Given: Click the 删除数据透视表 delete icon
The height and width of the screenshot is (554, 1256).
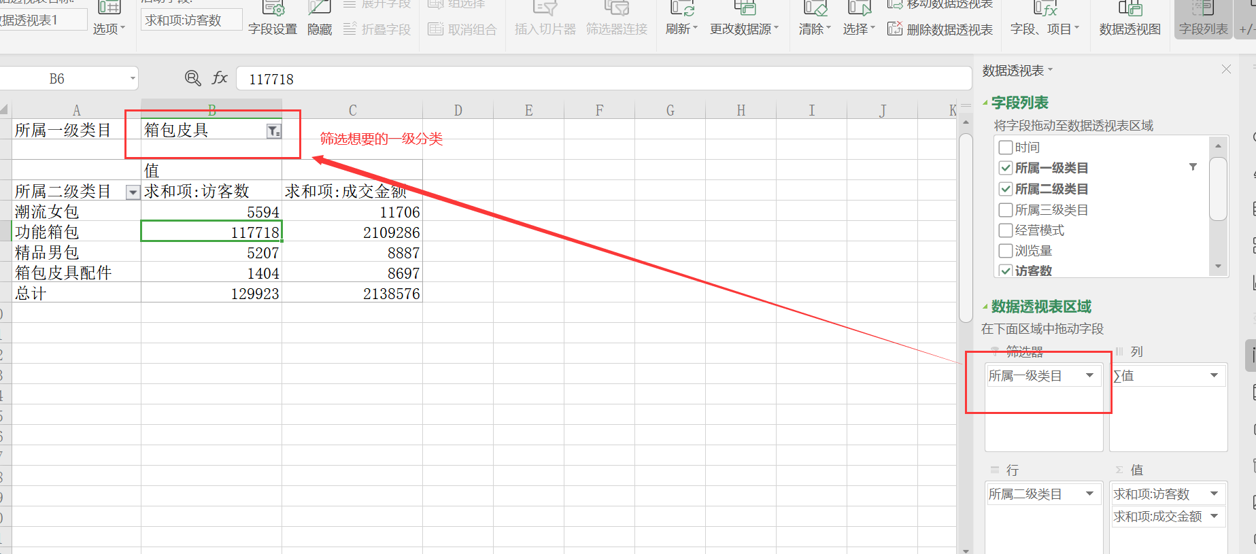Looking at the screenshot, I should 895,29.
